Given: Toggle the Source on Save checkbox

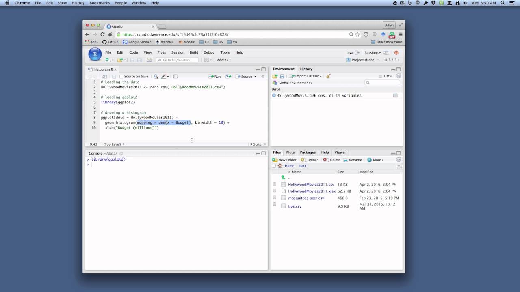Looking at the screenshot, I should (x=121, y=76).
